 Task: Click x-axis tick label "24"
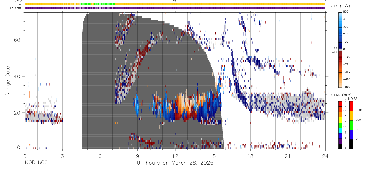click(x=325, y=156)
